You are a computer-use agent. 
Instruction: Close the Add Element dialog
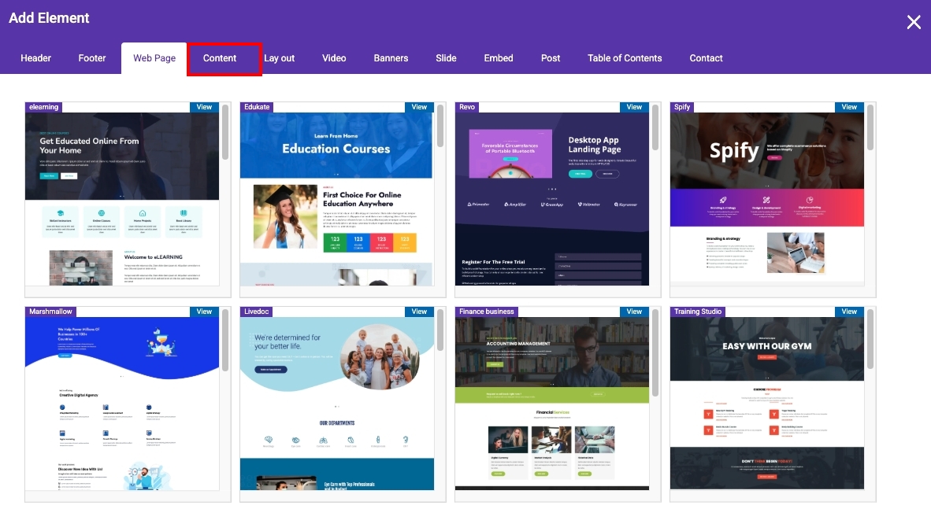[x=913, y=22]
